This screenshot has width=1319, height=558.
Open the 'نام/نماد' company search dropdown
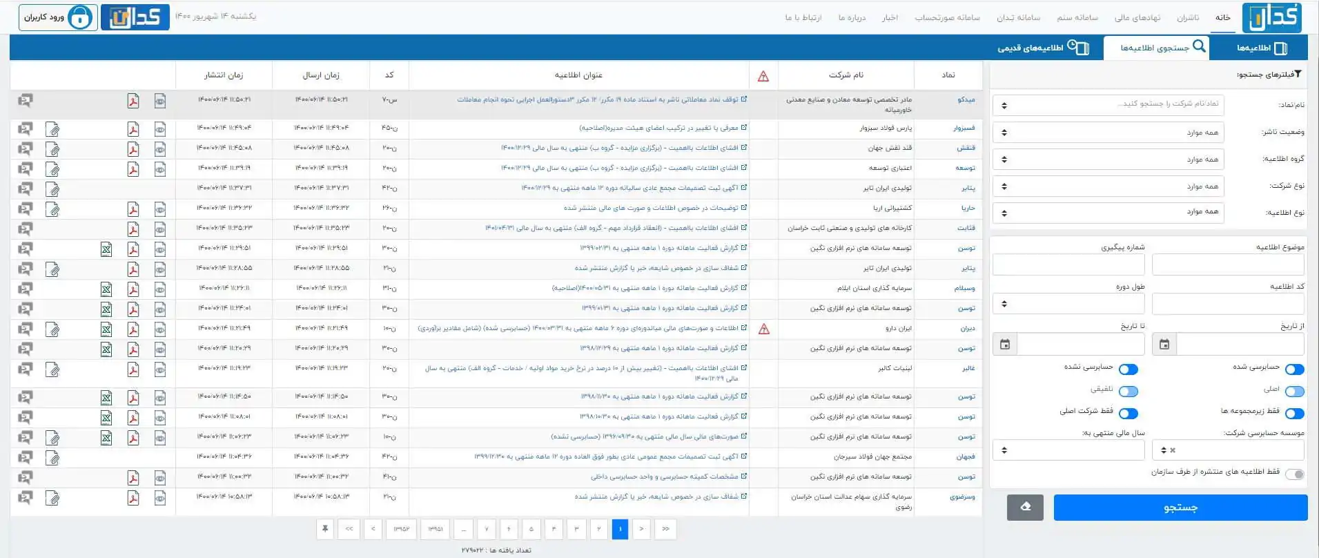[1108, 105]
